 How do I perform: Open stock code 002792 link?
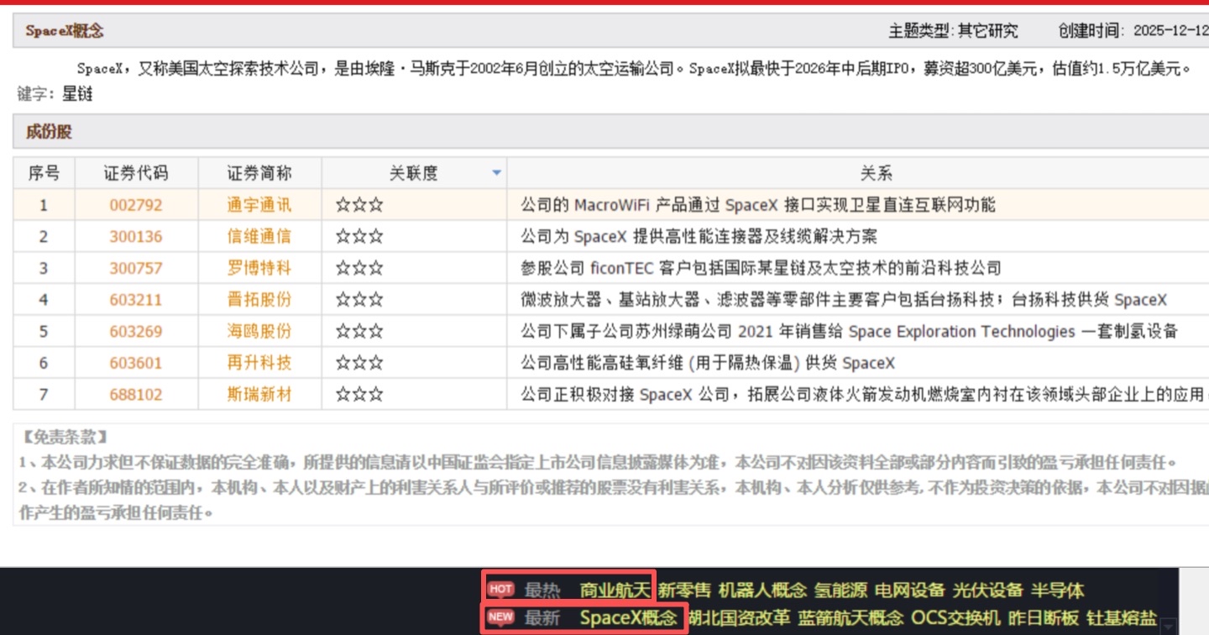click(x=136, y=205)
